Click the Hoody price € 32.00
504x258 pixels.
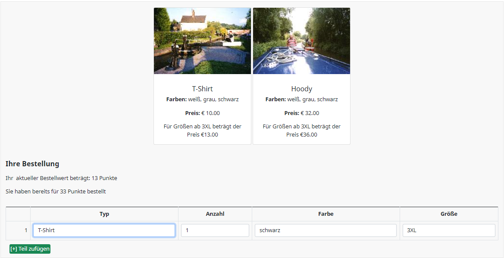tap(301, 113)
